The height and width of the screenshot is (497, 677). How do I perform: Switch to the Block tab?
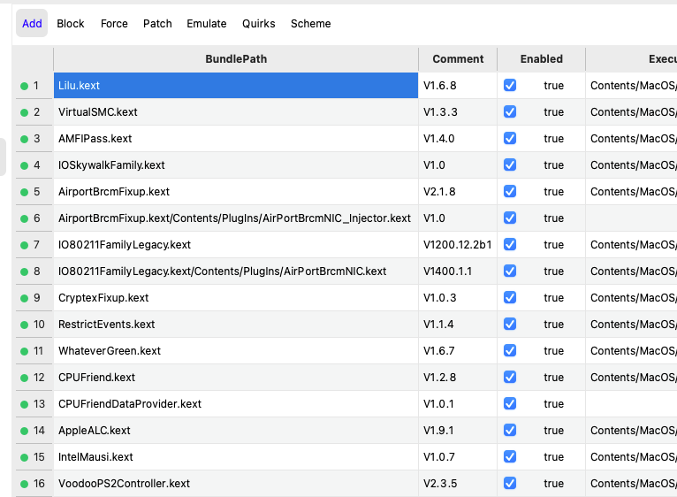(x=71, y=24)
